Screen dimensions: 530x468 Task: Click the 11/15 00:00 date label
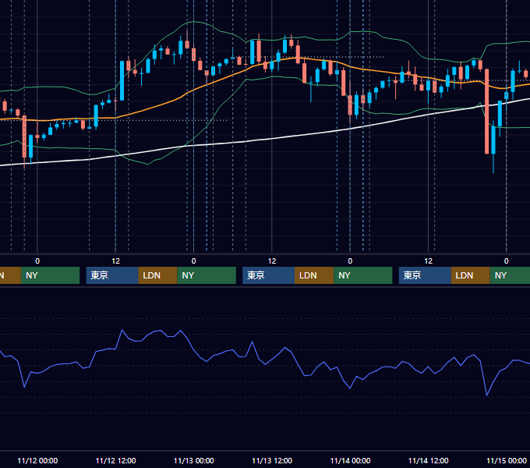tap(507, 460)
